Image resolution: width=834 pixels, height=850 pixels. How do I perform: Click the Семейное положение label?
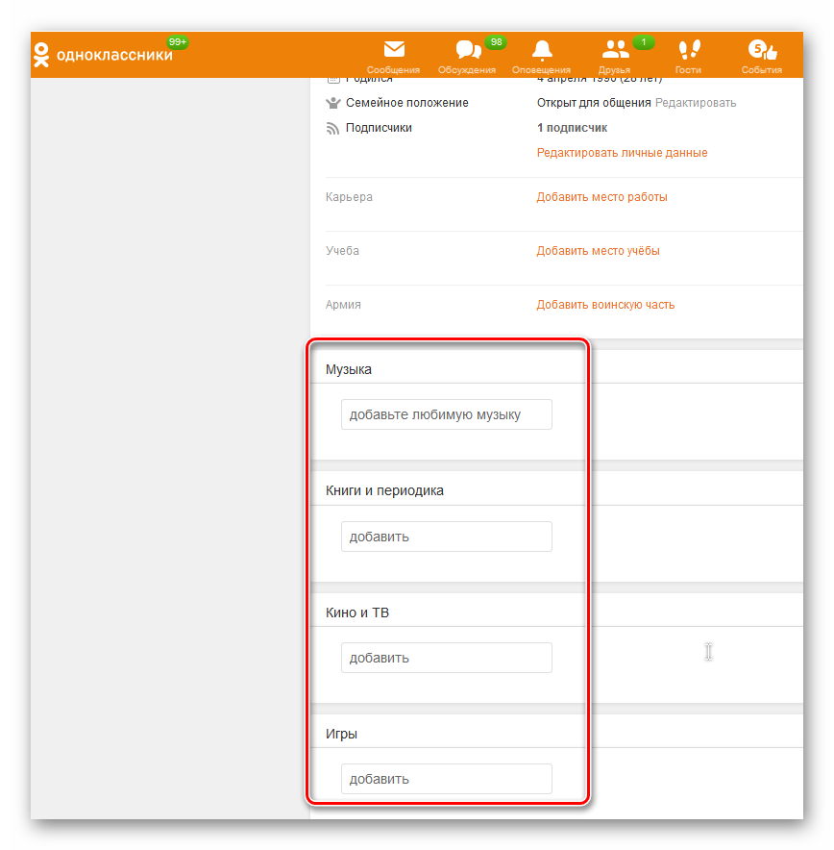[407, 103]
